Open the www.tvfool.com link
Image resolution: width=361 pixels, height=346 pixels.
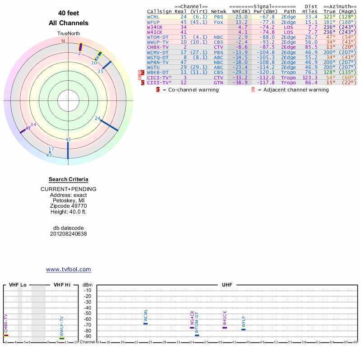point(69,269)
